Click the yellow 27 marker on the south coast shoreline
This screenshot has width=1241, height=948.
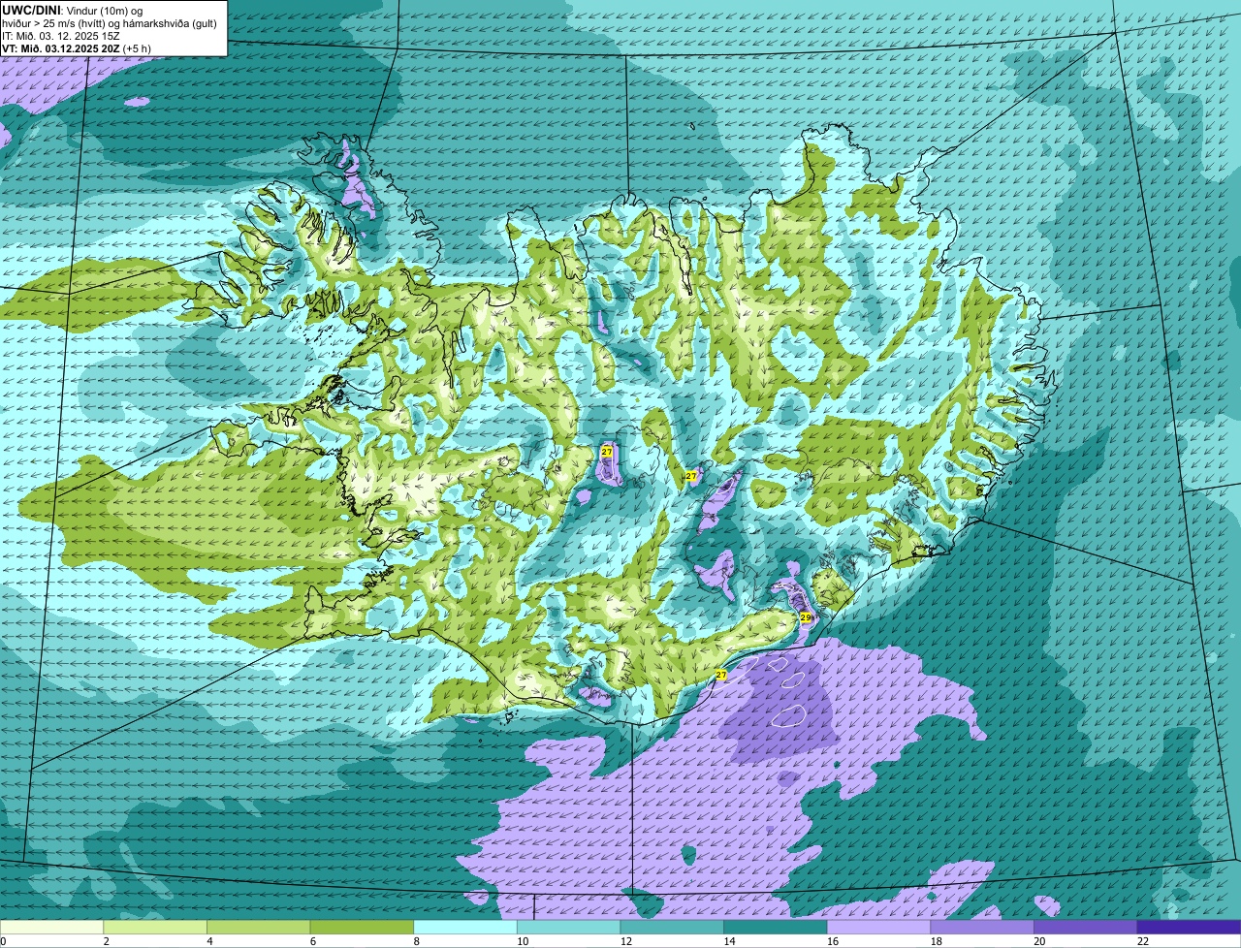point(720,675)
